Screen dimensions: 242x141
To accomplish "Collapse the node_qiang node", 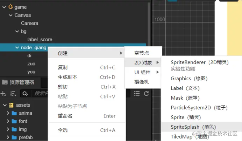I will (x=17, y=48).
